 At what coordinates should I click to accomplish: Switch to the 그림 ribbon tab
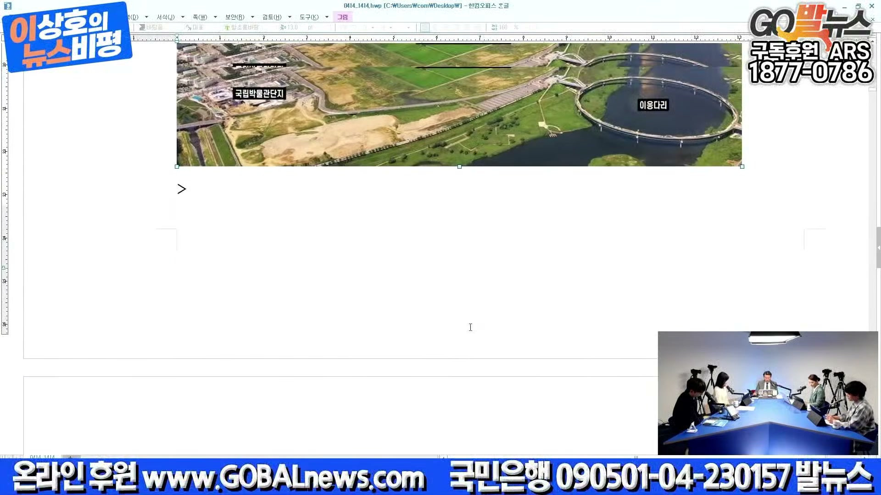(342, 17)
